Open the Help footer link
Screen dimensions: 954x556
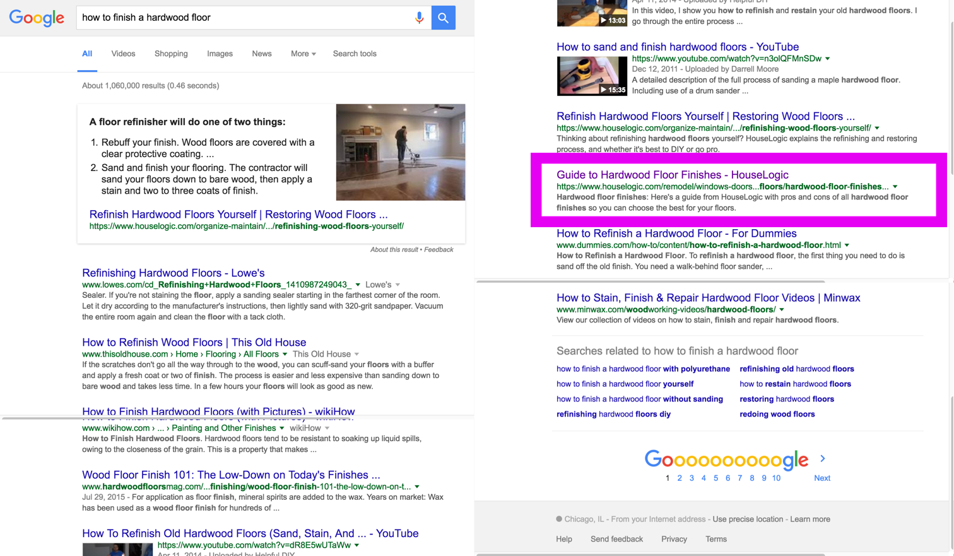tap(564, 540)
